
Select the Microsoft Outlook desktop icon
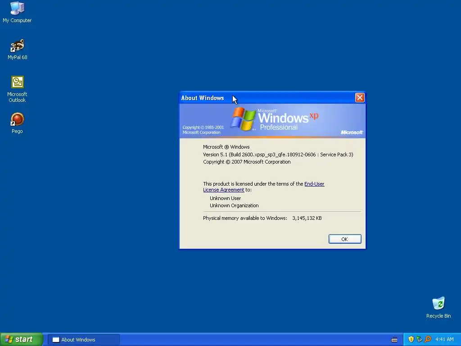(x=17, y=89)
